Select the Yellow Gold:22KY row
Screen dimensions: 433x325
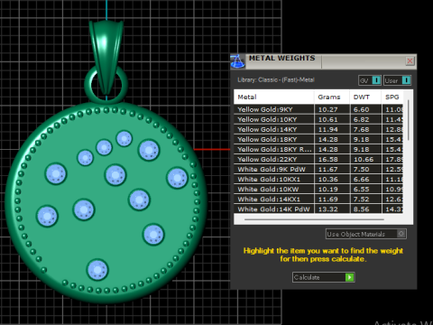point(318,159)
